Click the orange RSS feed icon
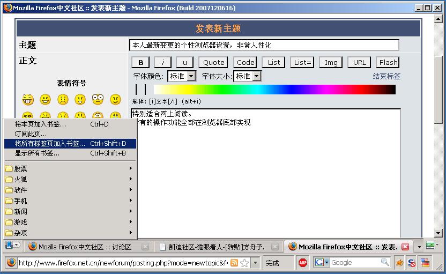Viewport: 446px width, 274px height. tap(234, 263)
